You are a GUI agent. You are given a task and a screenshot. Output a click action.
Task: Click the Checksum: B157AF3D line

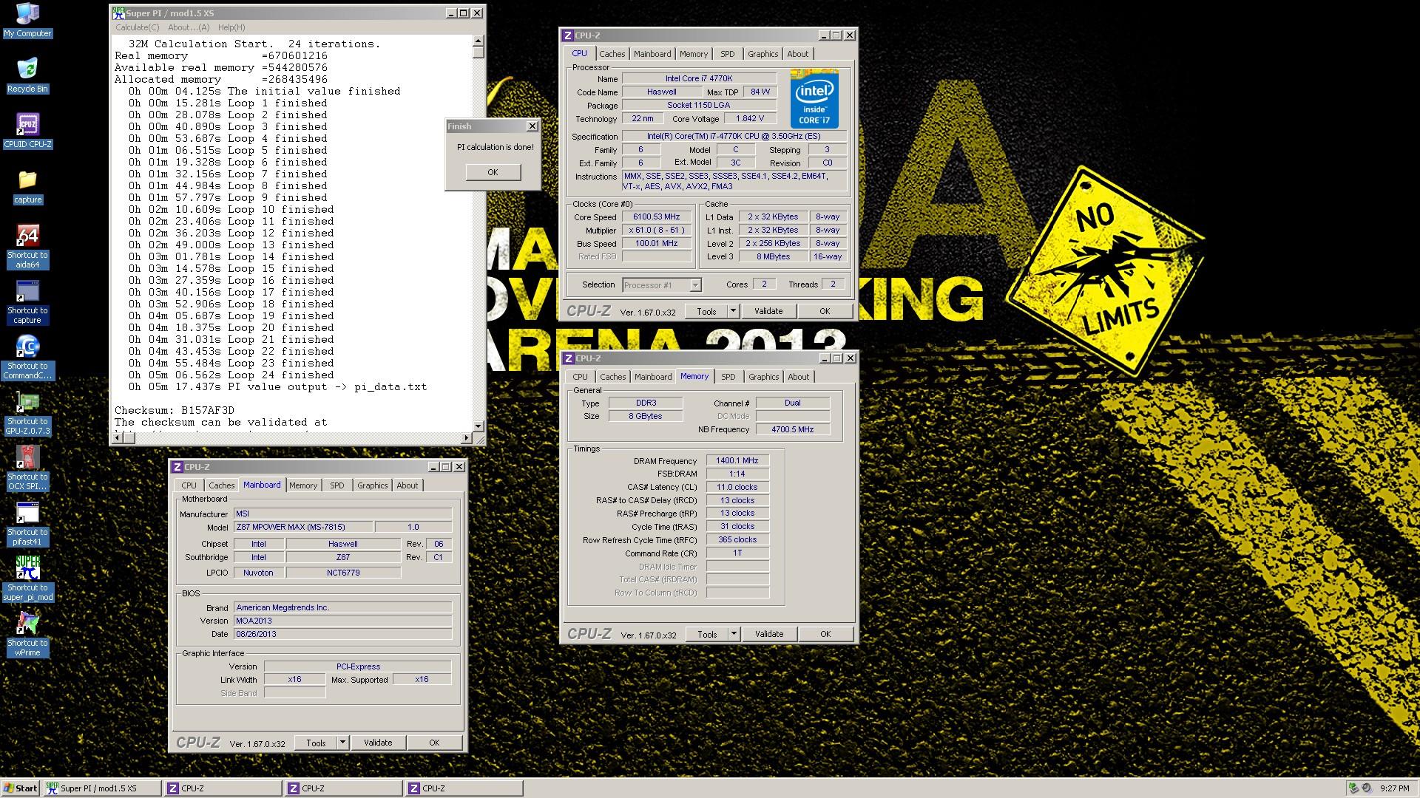tap(175, 410)
